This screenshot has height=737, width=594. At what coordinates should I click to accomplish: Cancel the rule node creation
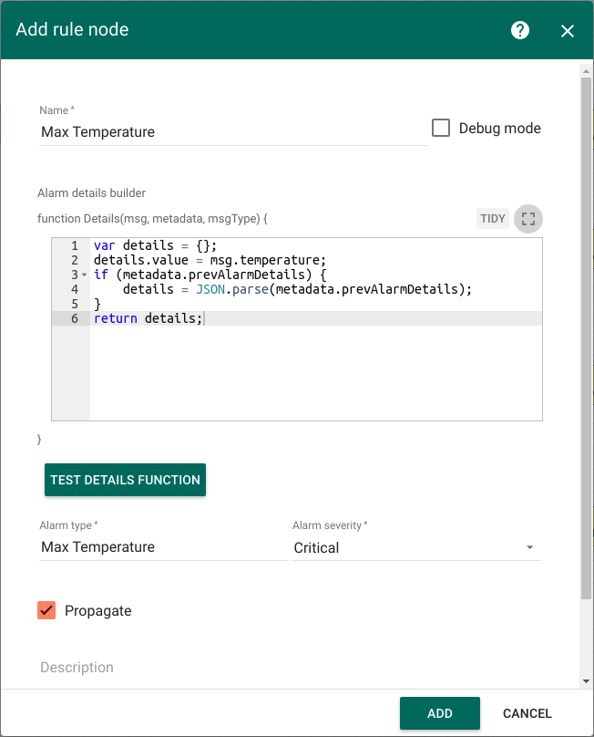pyautogui.click(x=527, y=713)
